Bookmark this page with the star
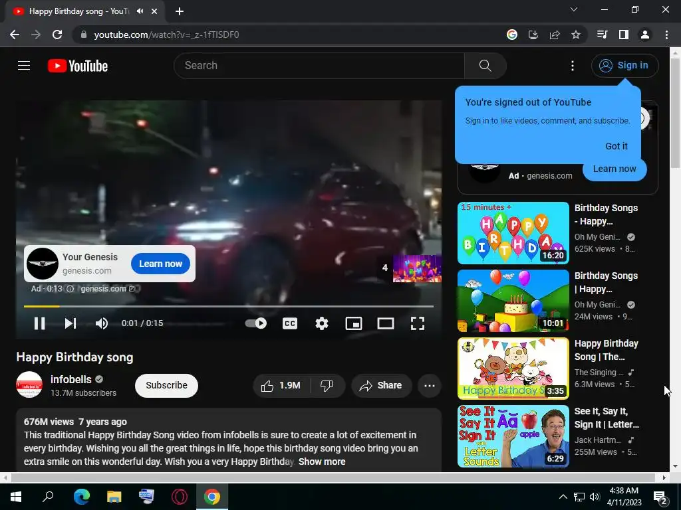This screenshot has height=510, width=681. coord(576,35)
